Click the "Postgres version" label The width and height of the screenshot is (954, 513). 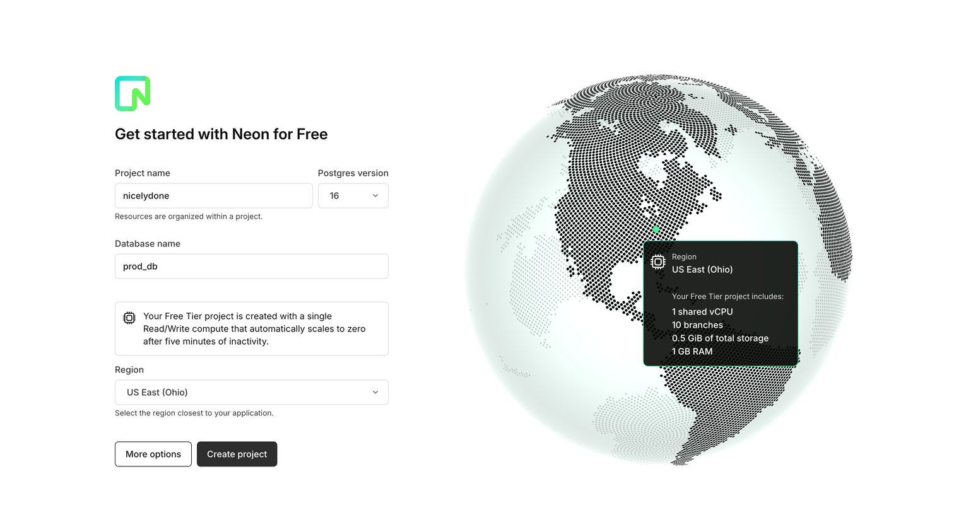(x=353, y=173)
